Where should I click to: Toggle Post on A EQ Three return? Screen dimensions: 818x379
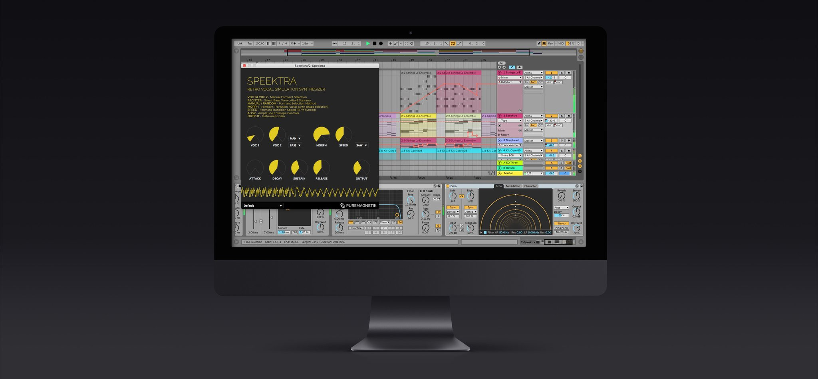pyautogui.click(x=568, y=163)
